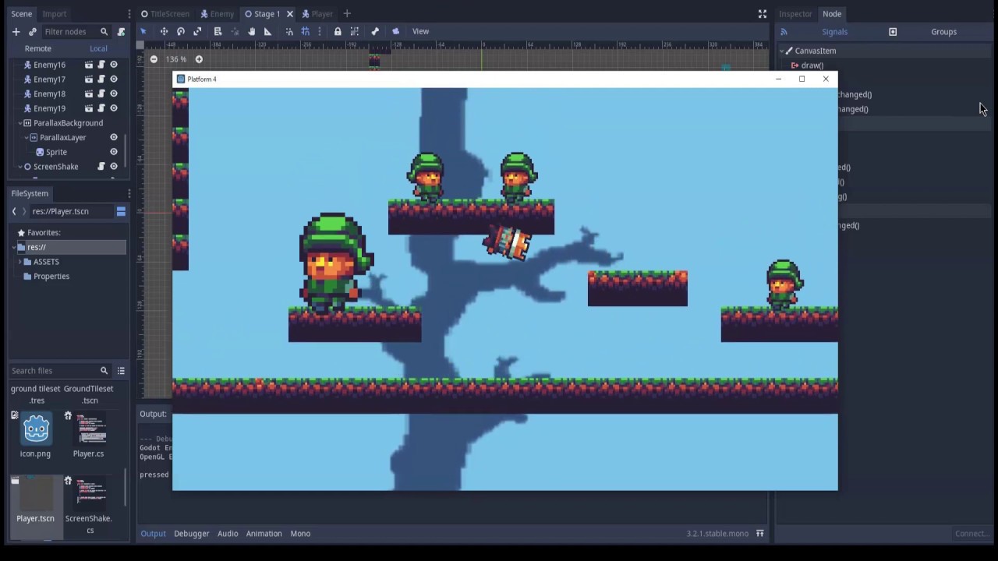Collapse the ParallaxLayer tree node

[x=27, y=137]
